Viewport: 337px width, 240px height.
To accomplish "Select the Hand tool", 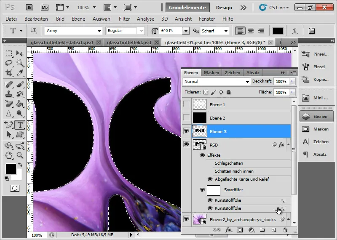I will (x=9, y=155).
